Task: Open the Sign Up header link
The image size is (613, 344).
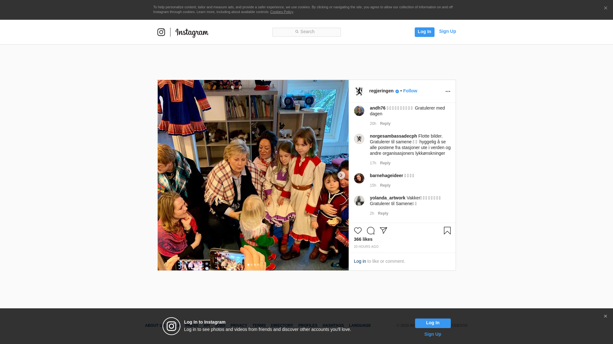Action: tap(447, 31)
